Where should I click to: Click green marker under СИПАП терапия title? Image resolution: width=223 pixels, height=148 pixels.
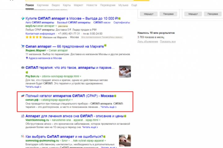(x=27, y=72)
